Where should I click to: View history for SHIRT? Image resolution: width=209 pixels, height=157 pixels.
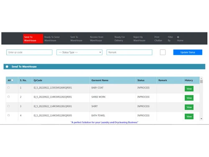[x=189, y=107]
